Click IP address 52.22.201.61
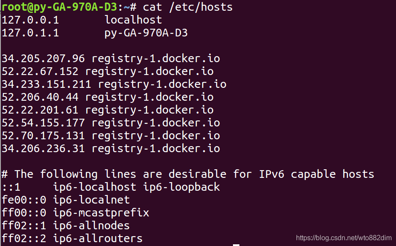This screenshot has width=396, height=246. pos(40,110)
